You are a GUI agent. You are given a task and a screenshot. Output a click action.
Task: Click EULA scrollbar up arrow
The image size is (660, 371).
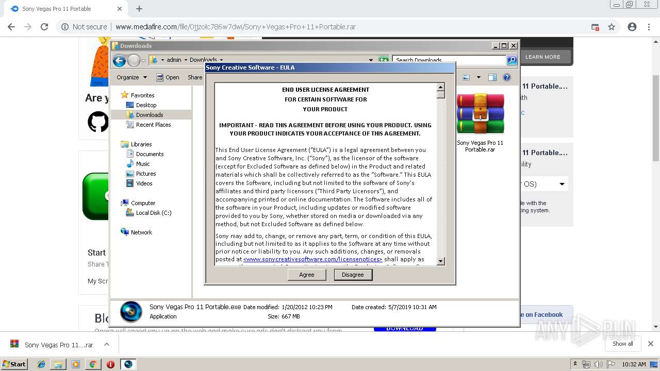pyautogui.click(x=441, y=87)
